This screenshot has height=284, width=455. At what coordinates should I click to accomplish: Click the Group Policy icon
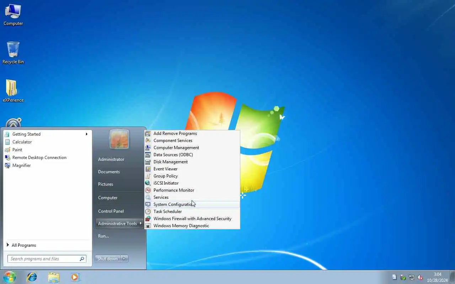point(148,176)
